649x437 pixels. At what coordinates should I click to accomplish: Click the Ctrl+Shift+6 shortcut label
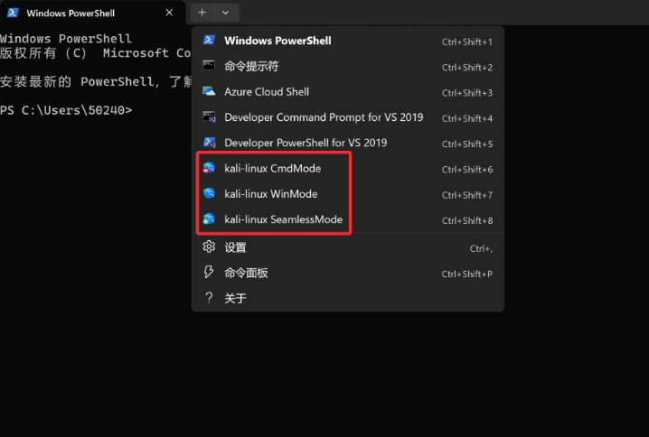pos(467,170)
